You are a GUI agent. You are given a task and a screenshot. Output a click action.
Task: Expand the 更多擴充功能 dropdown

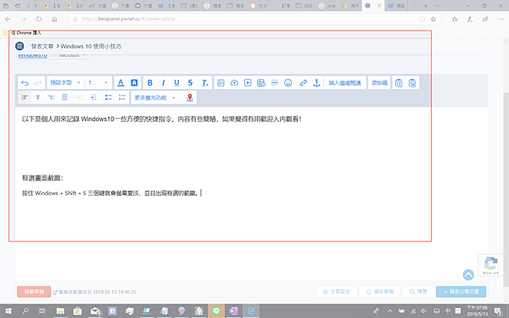155,98
